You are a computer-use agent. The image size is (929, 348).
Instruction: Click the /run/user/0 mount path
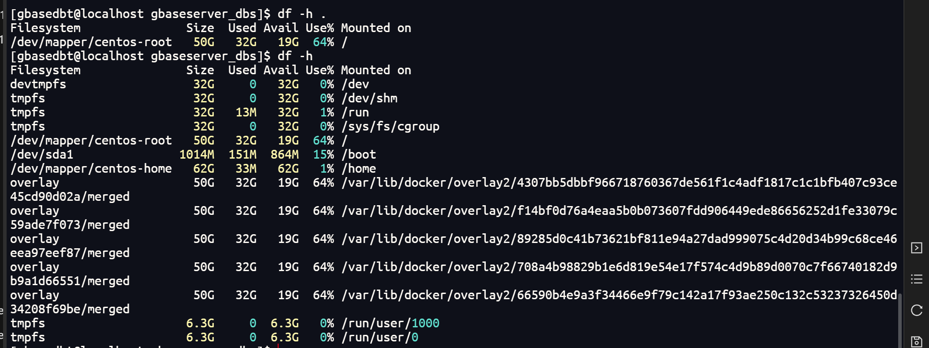(x=380, y=337)
